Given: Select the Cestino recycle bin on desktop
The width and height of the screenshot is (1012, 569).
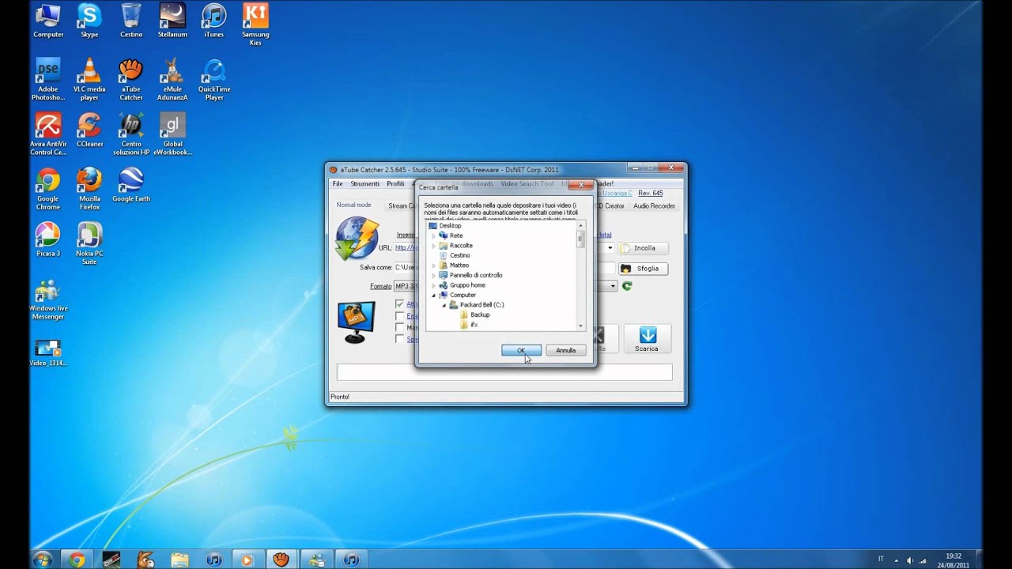Looking at the screenshot, I should click(x=131, y=21).
